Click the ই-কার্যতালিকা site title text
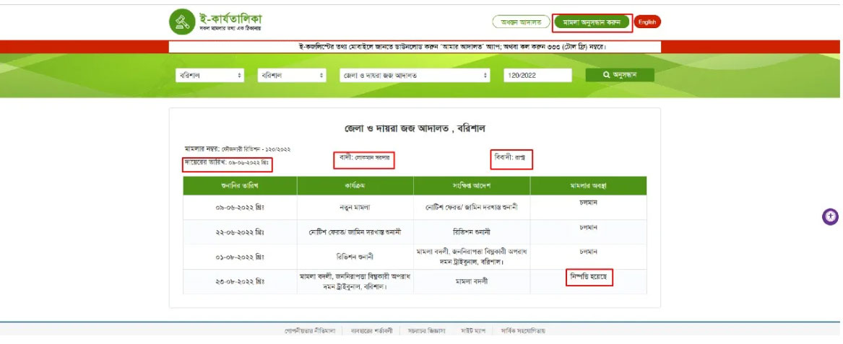Image resolution: width=843 pixels, height=344 pixels. [x=230, y=18]
